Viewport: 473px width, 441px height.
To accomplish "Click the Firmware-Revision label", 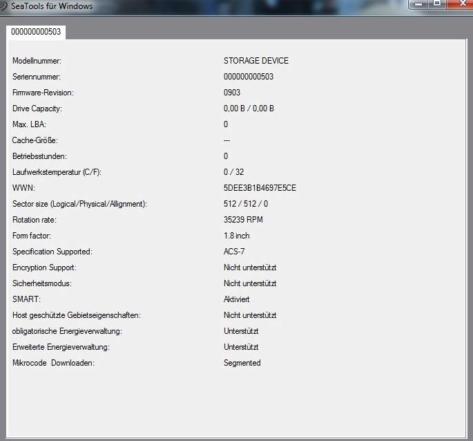I will click(43, 93).
